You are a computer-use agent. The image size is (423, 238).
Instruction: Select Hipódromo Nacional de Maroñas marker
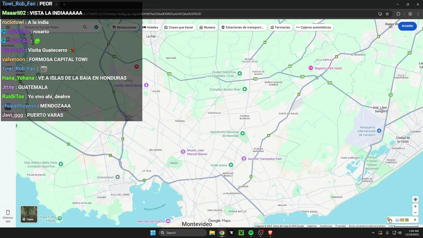click(x=243, y=134)
